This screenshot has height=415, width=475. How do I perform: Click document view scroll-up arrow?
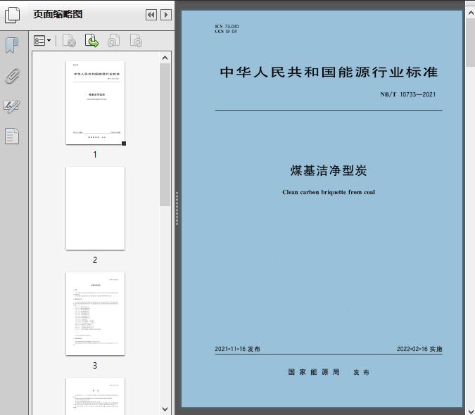tap(471, 13)
